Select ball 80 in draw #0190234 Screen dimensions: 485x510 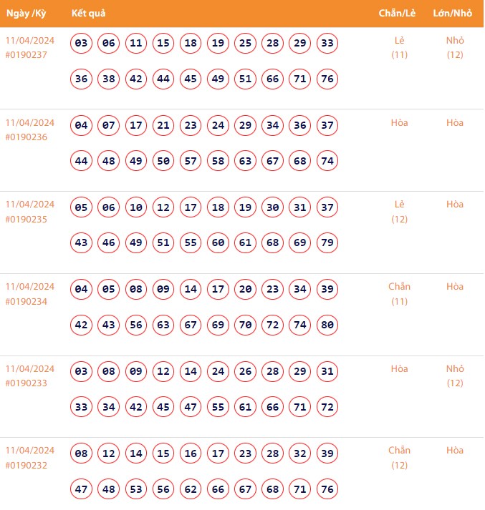click(x=327, y=325)
